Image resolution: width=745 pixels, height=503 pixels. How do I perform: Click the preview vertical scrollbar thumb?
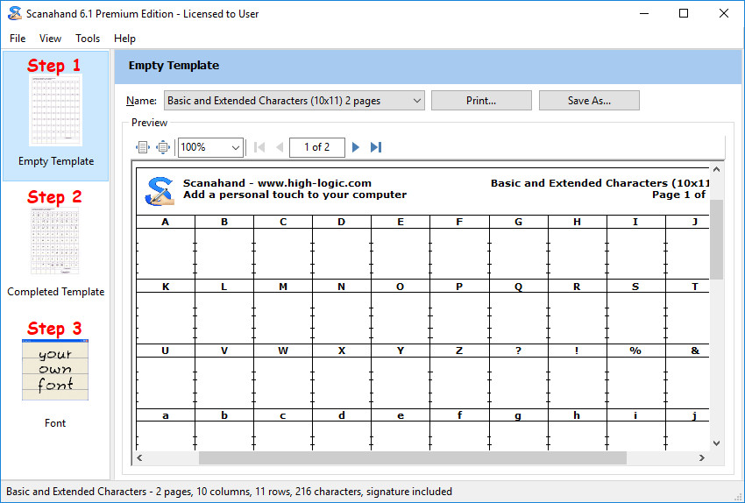tap(716, 239)
